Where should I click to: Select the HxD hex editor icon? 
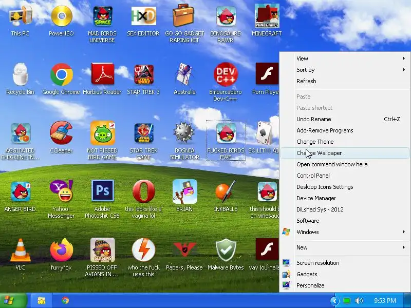pyautogui.click(x=143, y=16)
